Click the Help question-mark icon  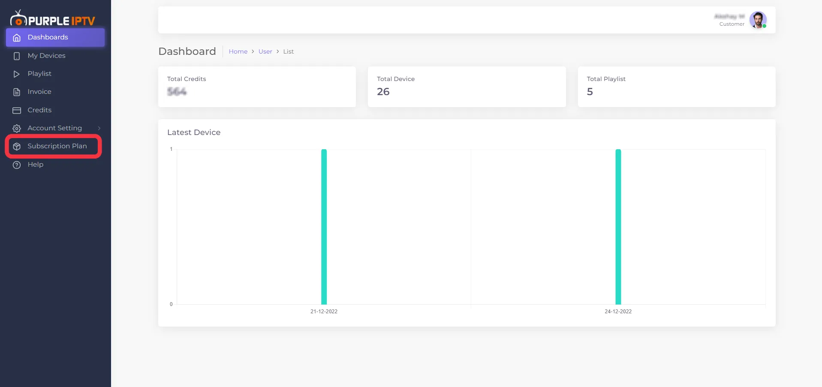coord(17,165)
